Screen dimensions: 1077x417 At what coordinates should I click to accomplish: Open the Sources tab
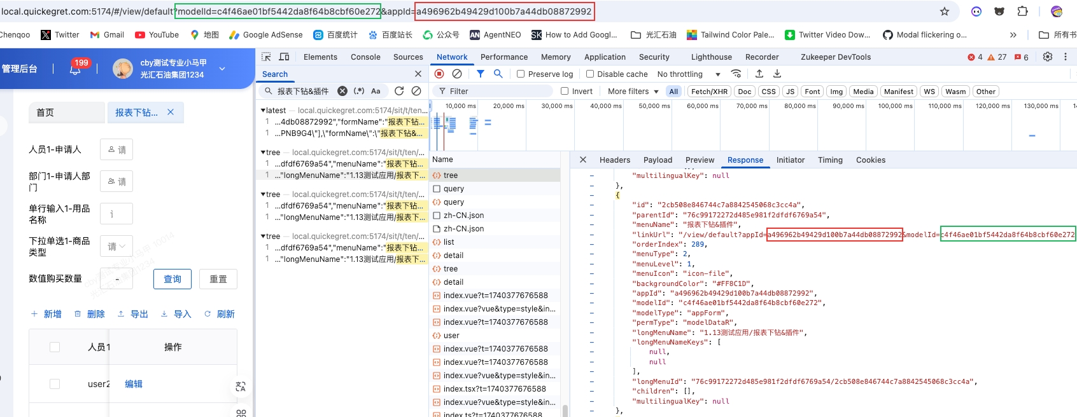click(408, 57)
